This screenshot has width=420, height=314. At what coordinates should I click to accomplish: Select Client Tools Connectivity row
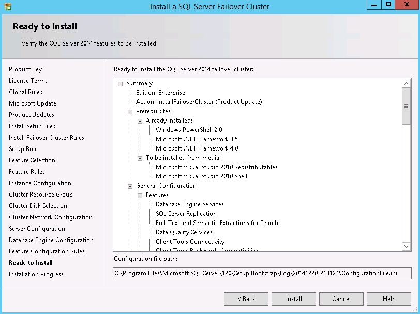pos(190,242)
